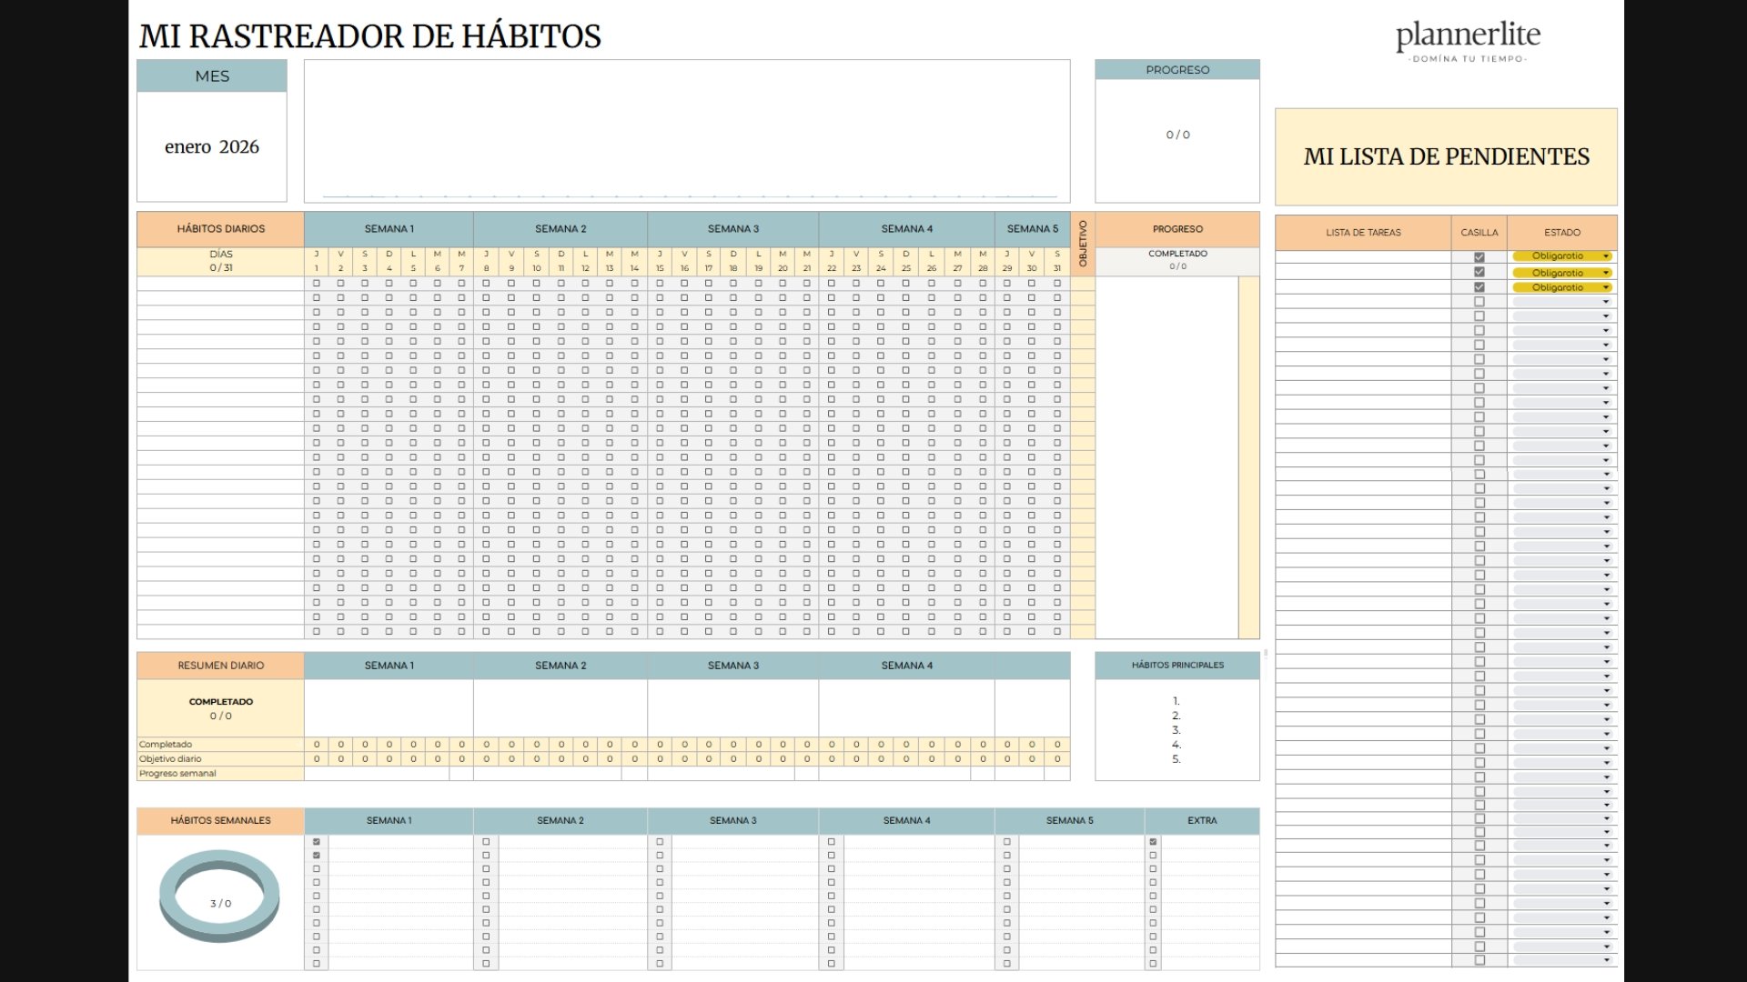
Task: Uncheck the third checked Casilla checkbox
Action: pyautogui.click(x=1479, y=287)
